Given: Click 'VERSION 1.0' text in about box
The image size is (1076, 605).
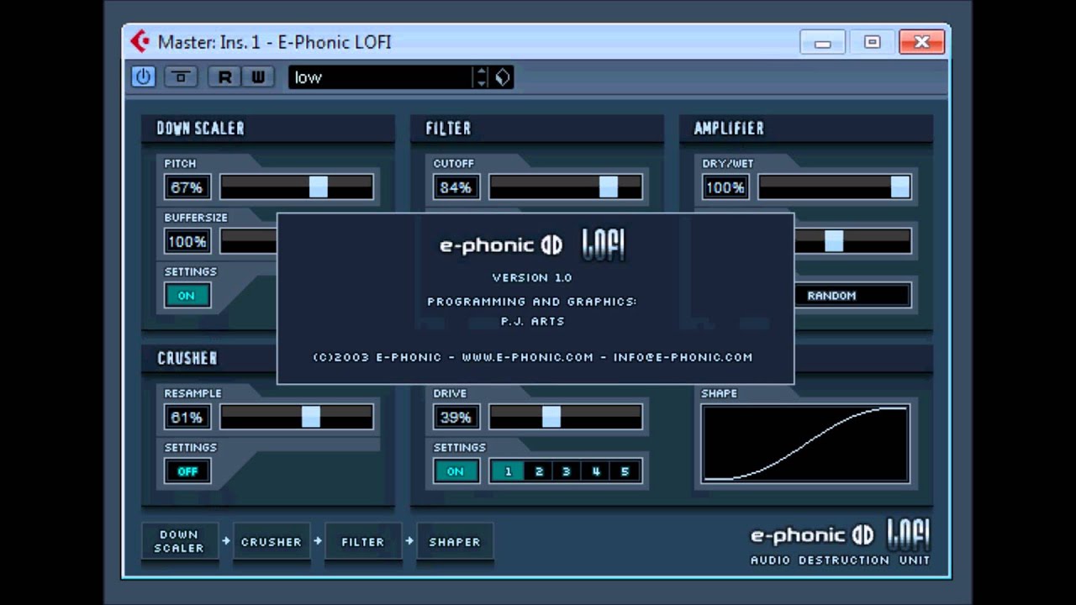Looking at the screenshot, I should (532, 277).
